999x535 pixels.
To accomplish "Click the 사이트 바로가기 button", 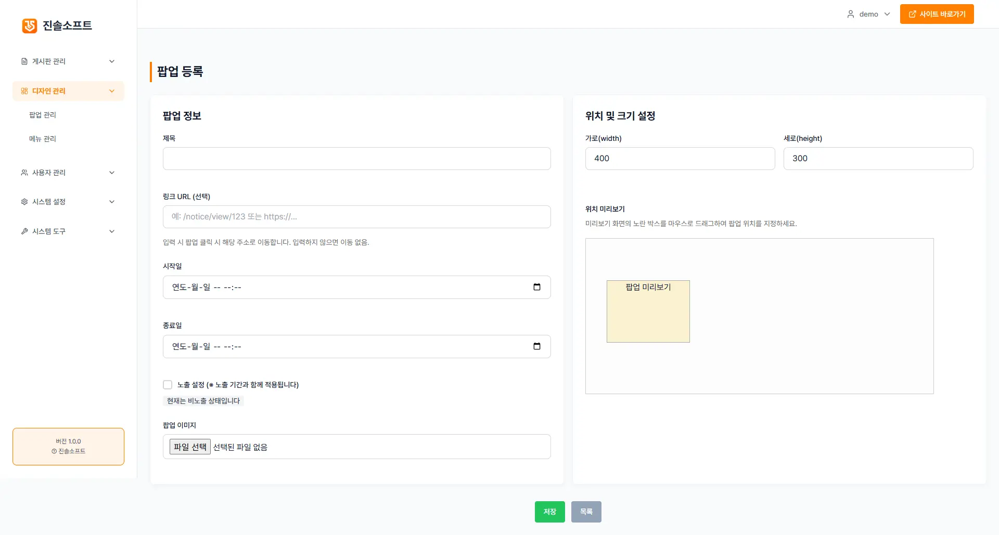I will tap(937, 14).
